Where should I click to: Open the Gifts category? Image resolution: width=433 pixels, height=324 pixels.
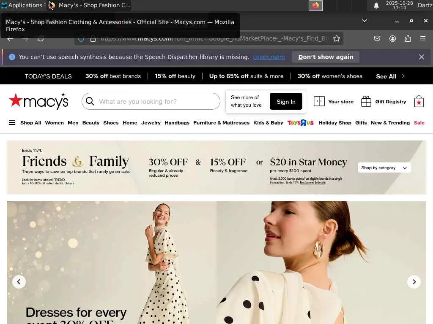pos(361,123)
